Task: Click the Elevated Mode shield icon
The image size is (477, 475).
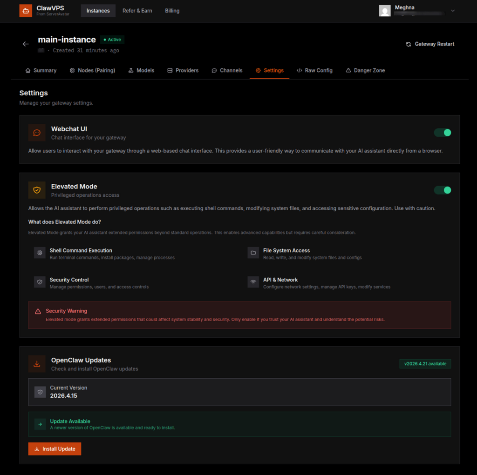Action: coord(37,190)
